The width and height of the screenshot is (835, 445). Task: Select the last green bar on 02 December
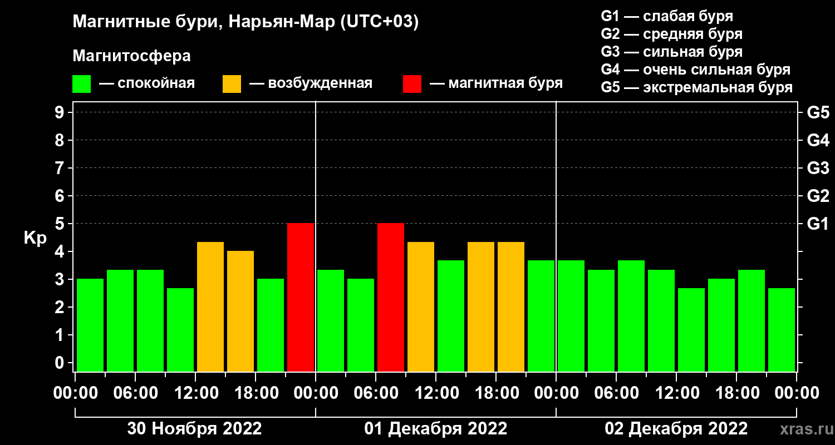[782, 330]
